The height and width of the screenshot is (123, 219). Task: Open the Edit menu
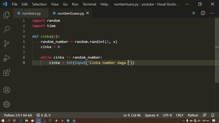pyautogui.click(x=25, y=4)
